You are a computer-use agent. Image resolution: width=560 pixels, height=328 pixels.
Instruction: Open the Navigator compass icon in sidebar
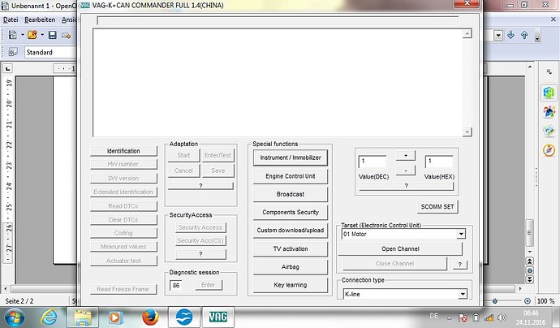point(549,150)
